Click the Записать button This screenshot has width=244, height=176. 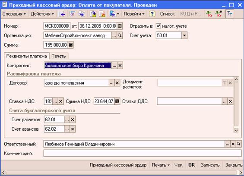pyautogui.click(x=210, y=165)
